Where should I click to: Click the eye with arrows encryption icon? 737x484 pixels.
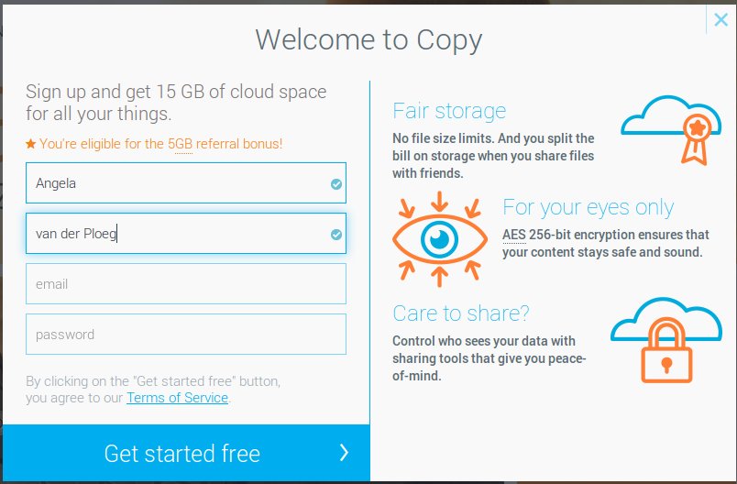pos(439,238)
